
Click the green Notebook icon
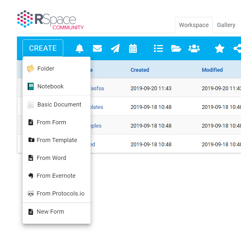(x=31, y=86)
